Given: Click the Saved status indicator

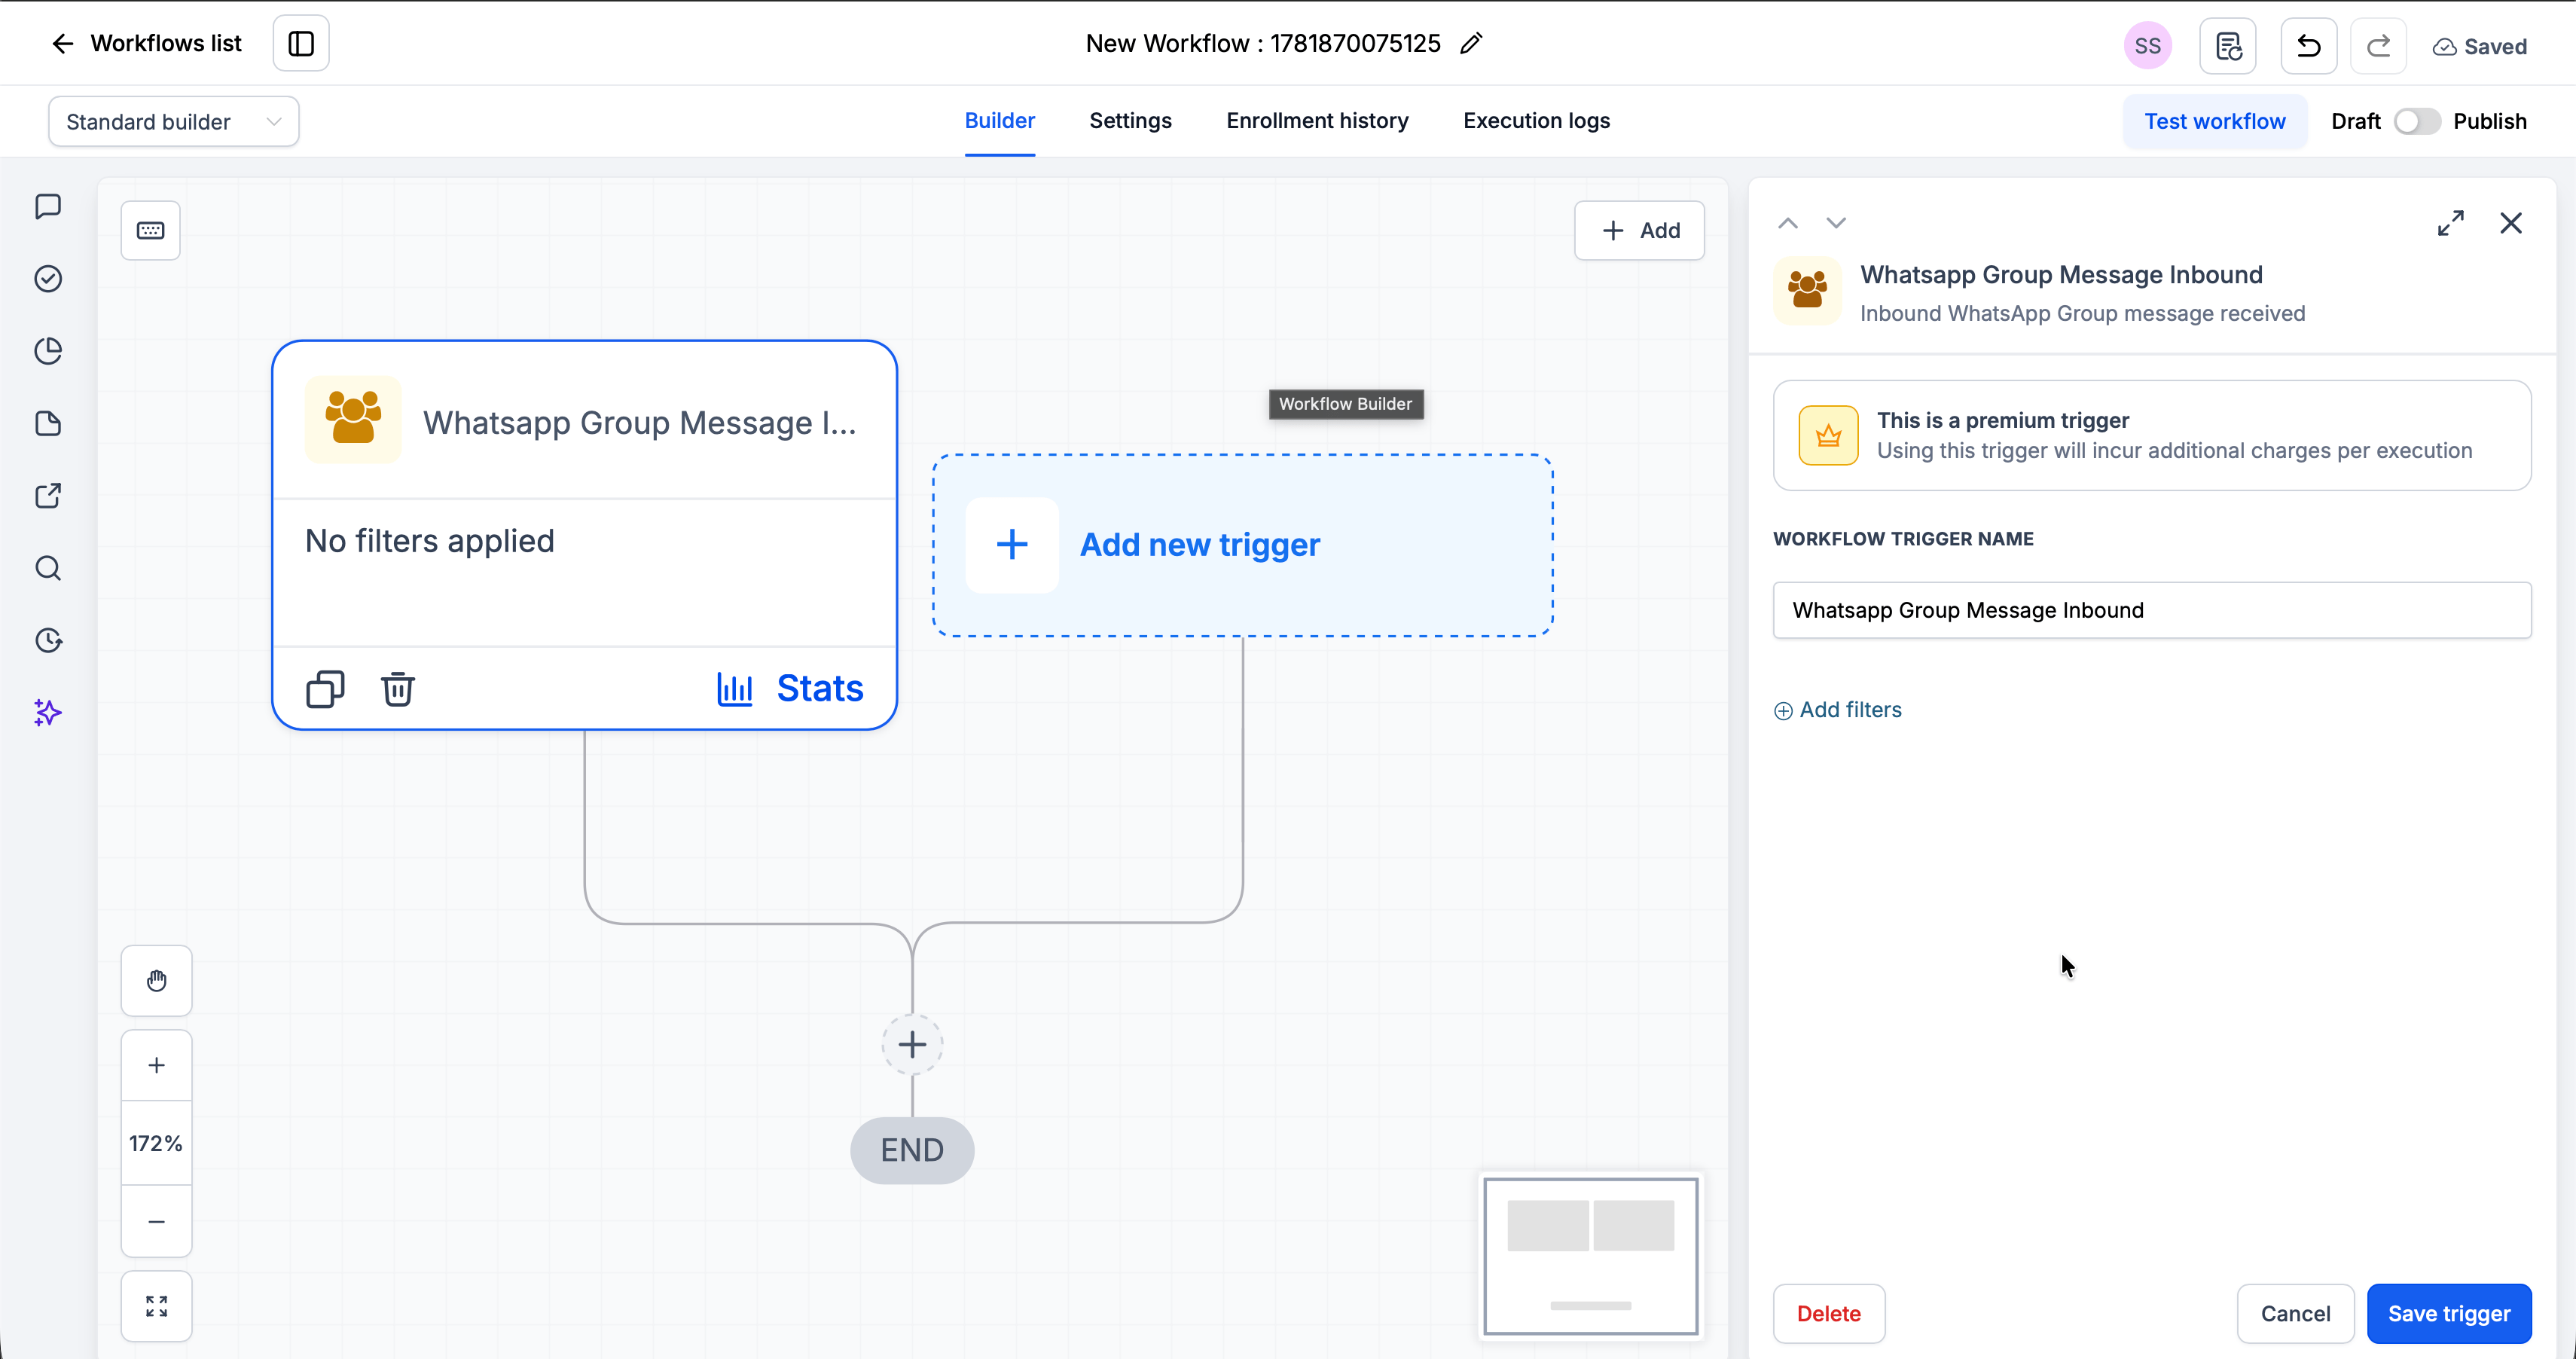Looking at the screenshot, I should pos(2480,47).
